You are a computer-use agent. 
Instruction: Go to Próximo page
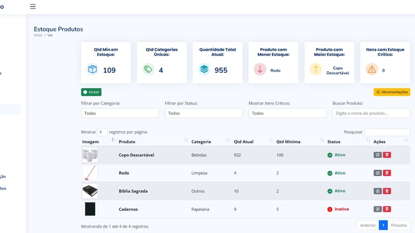point(399,225)
